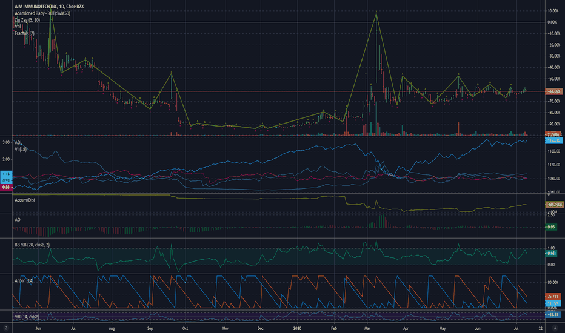The height and width of the screenshot is (333, 565).
Task: Click the Accum/Dist pane label
Action: 25,200
